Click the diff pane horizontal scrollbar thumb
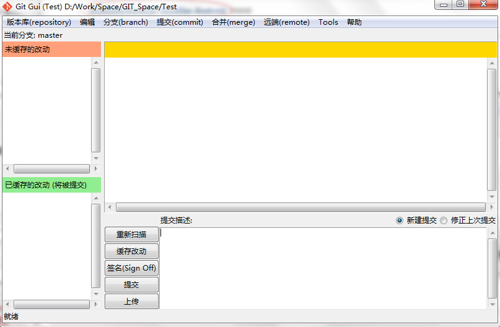Image resolution: width=500 pixels, height=327 pixels. pos(300,207)
